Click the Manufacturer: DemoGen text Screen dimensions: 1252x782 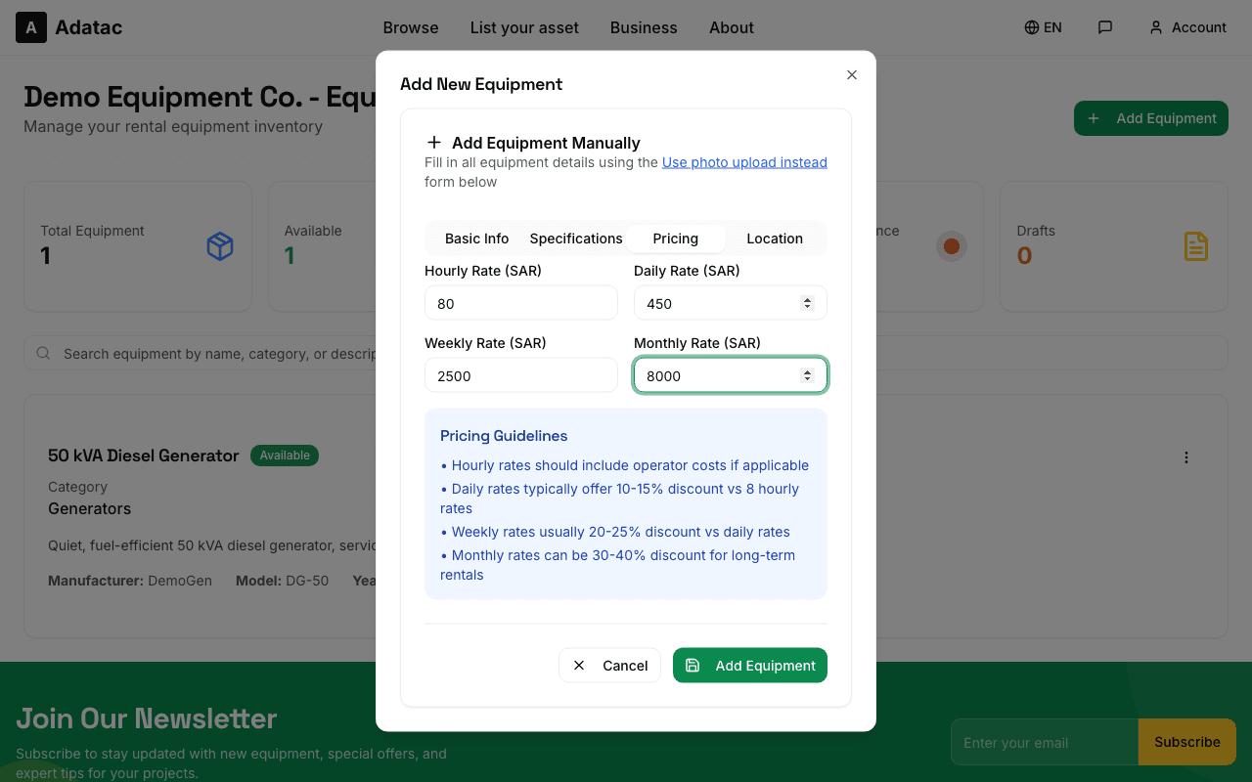point(130,581)
